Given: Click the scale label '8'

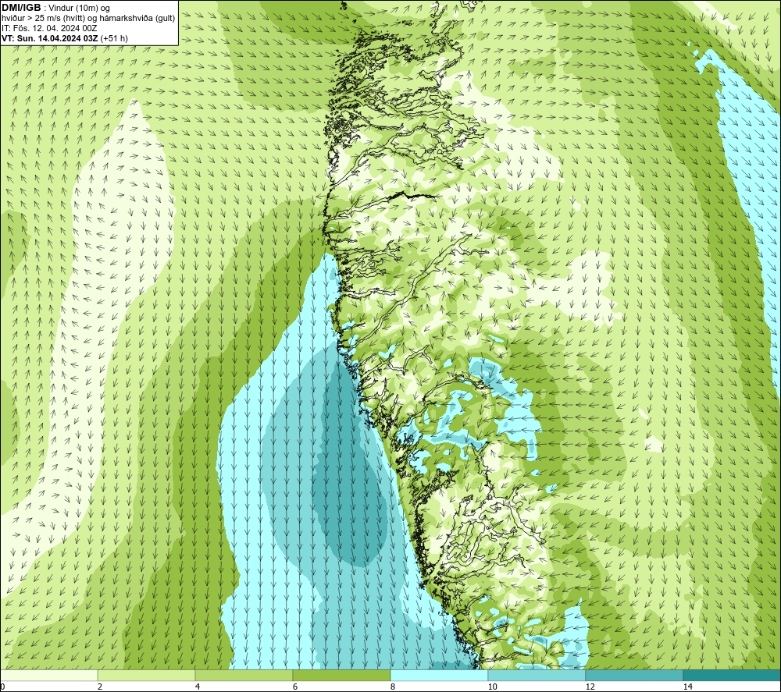Looking at the screenshot, I should point(393,687).
